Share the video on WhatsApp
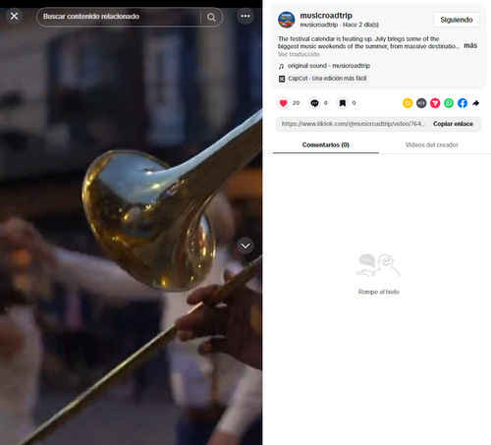Image resolution: width=491 pixels, height=445 pixels. (449, 103)
